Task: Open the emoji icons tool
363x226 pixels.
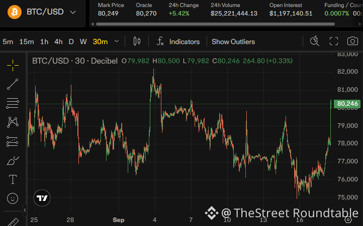Action: click(13, 198)
